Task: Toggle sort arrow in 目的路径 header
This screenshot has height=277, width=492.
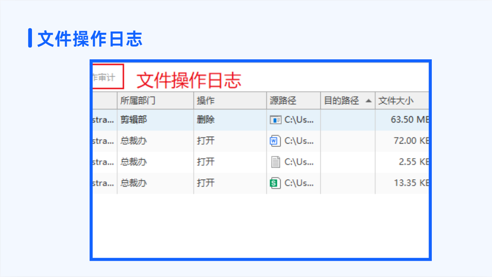Action: click(368, 101)
